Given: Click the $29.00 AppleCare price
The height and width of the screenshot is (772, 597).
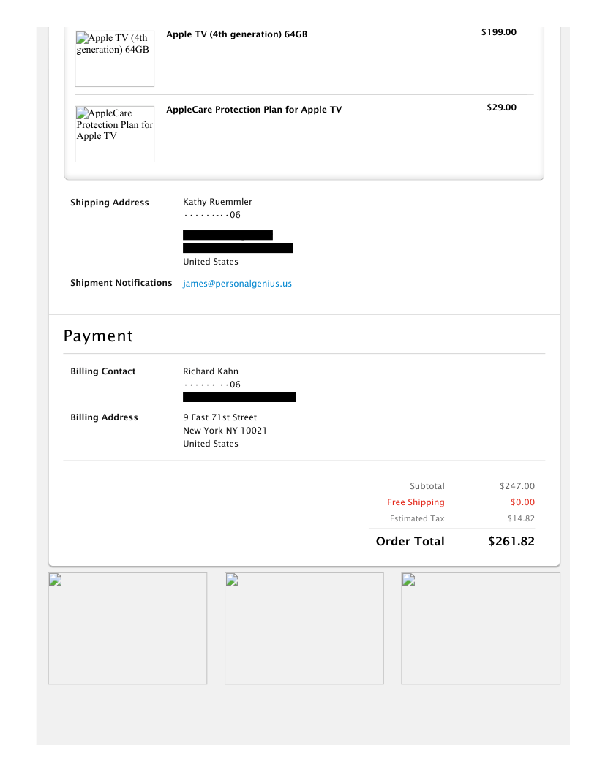Looking at the screenshot, I should click(501, 107).
